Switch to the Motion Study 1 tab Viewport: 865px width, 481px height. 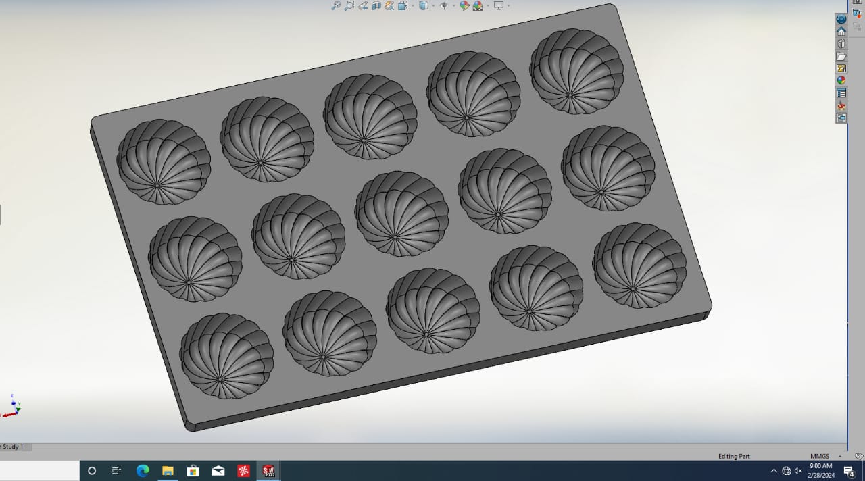[x=14, y=447]
